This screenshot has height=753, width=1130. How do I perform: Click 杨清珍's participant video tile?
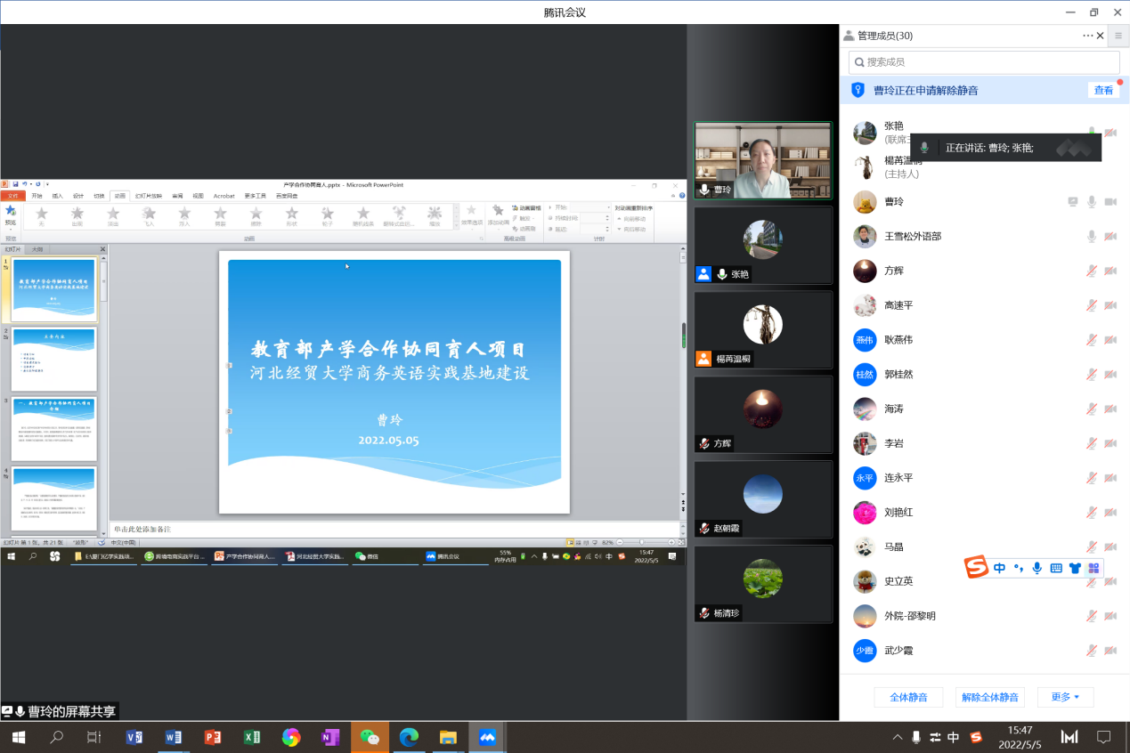763,583
